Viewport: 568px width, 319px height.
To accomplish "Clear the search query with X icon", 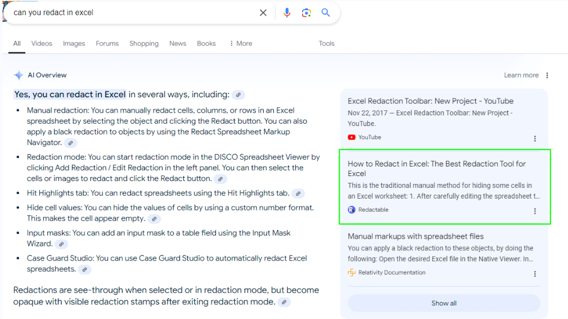I will pos(263,13).
